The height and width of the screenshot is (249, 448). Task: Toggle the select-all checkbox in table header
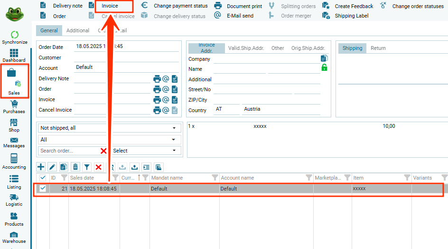pos(43,178)
